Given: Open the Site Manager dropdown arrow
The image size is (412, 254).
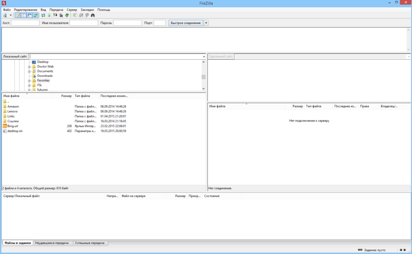Looking at the screenshot, I should pyautogui.click(x=10, y=16).
